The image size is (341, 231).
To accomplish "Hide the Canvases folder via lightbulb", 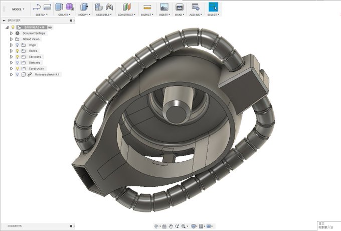I will [18, 57].
